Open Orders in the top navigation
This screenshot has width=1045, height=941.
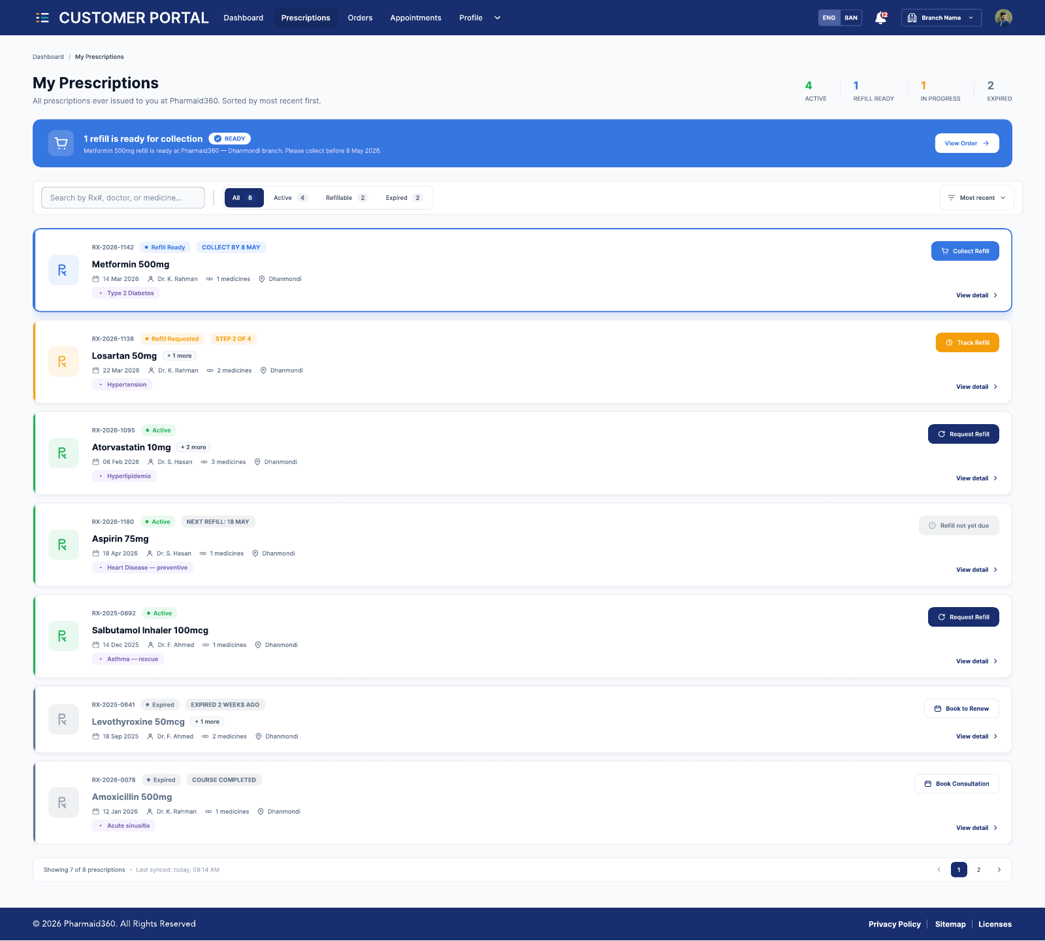pos(360,18)
